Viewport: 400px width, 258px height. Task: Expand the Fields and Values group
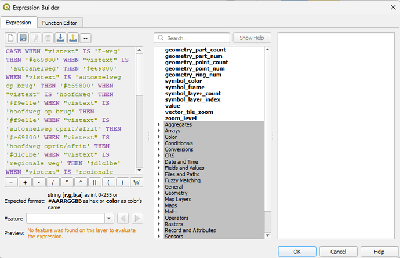click(159, 168)
